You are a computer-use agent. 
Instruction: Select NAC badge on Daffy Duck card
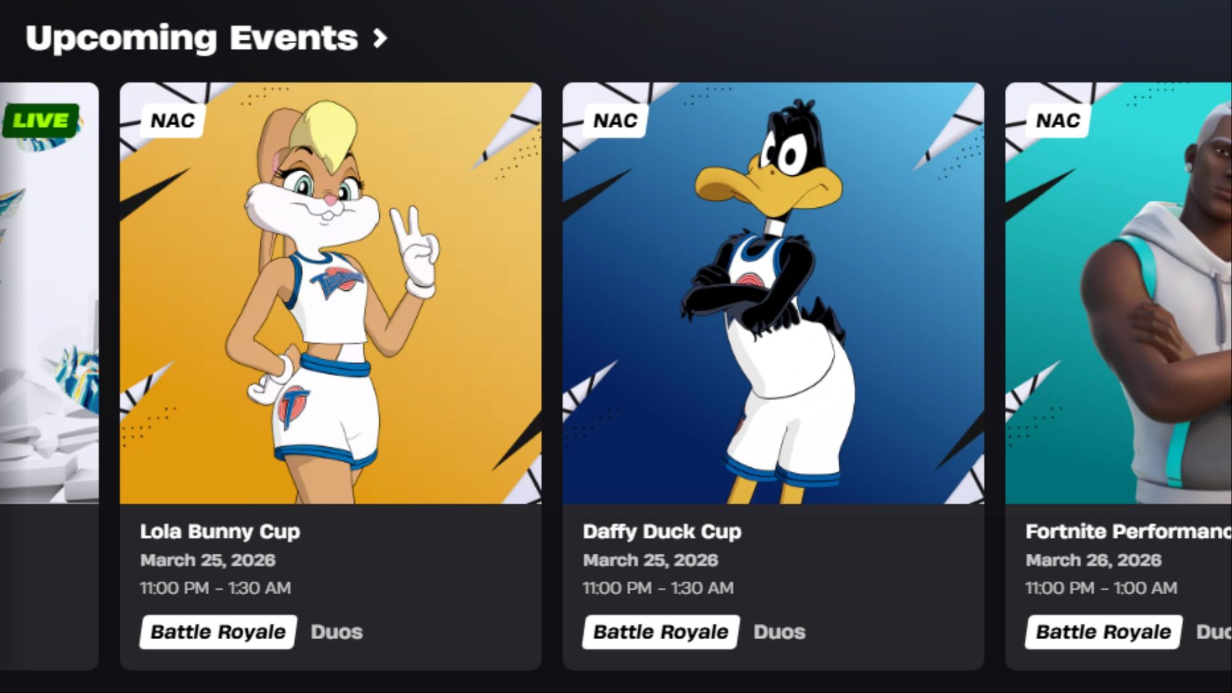tap(615, 121)
